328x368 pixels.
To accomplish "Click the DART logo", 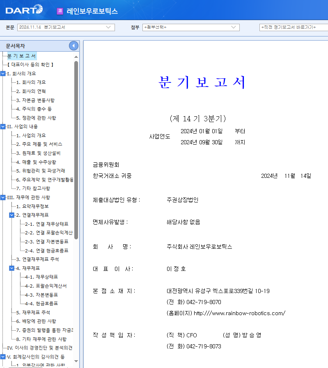I will click(24, 9).
